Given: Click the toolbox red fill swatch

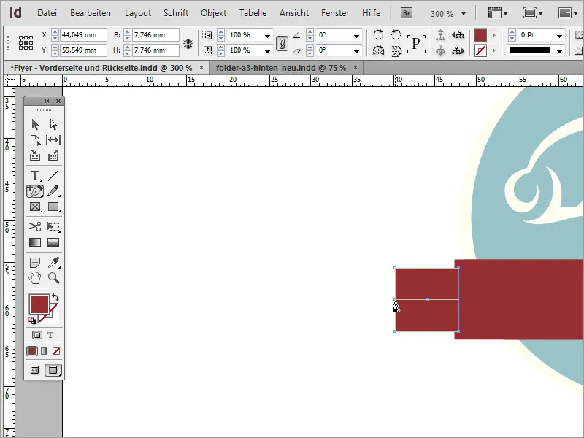Looking at the screenshot, I should click(39, 304).
